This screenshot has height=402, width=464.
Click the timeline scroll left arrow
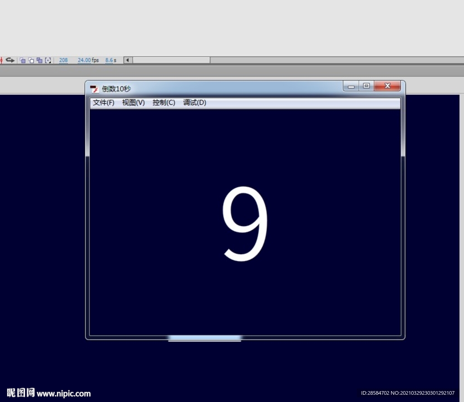click(128, 60)
